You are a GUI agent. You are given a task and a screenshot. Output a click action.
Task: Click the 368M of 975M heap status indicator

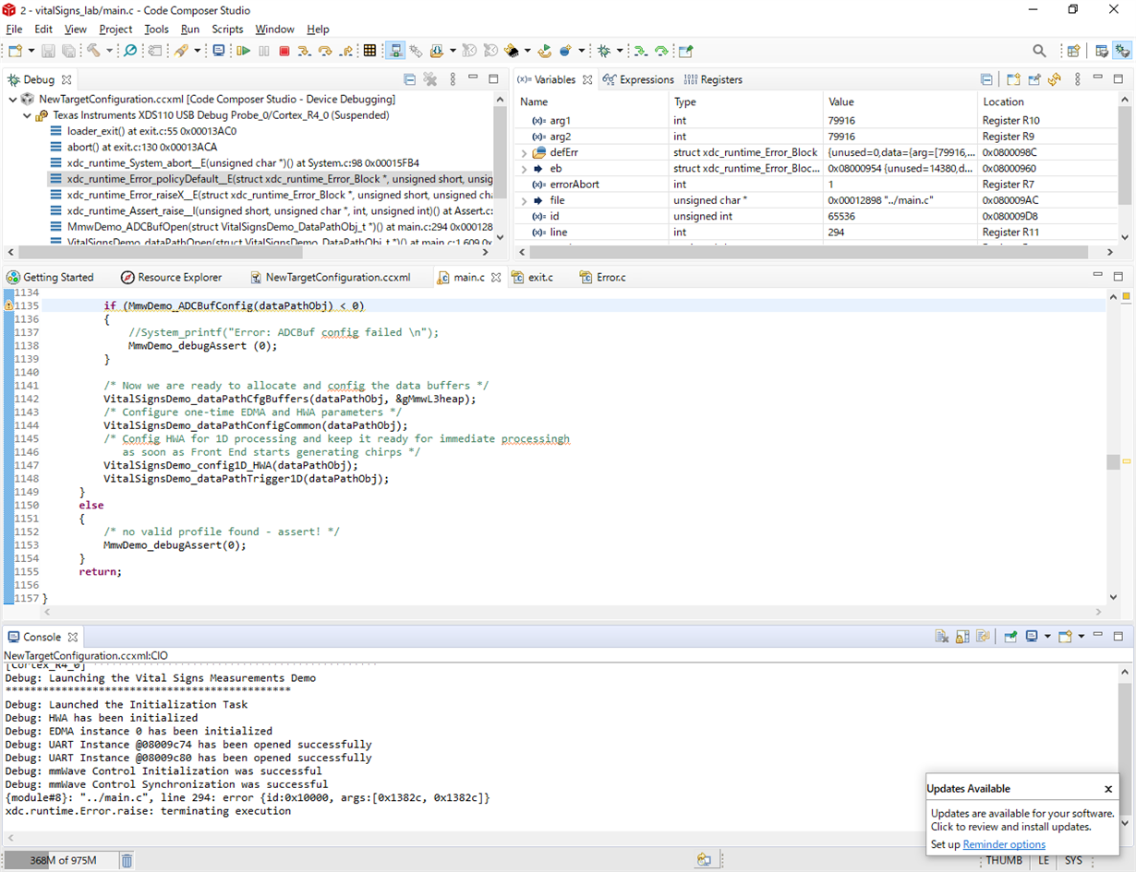tap(61, 860)
